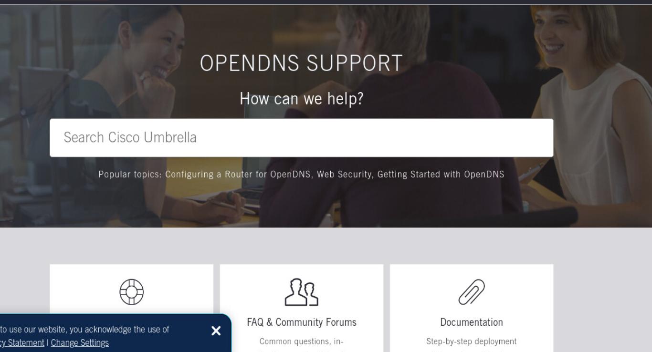Focus the Search Cisco Umbrella field

(x=301, y=138)
